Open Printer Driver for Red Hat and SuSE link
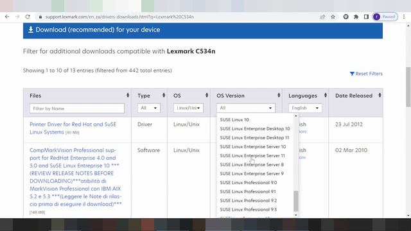 point(73,128)
